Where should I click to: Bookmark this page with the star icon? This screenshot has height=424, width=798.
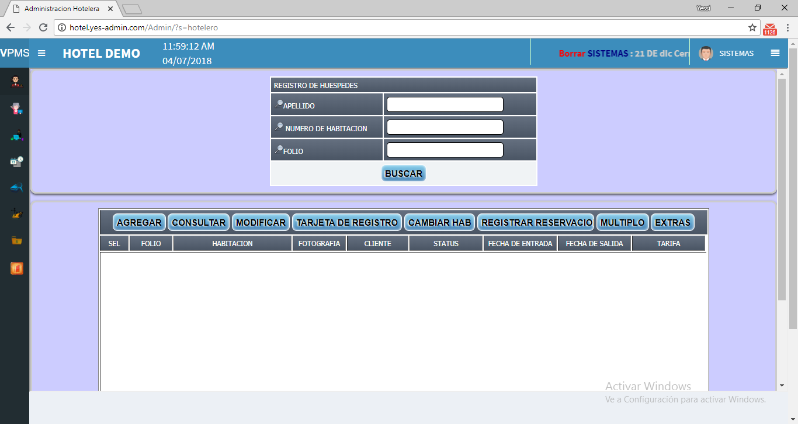click(752, 27)
